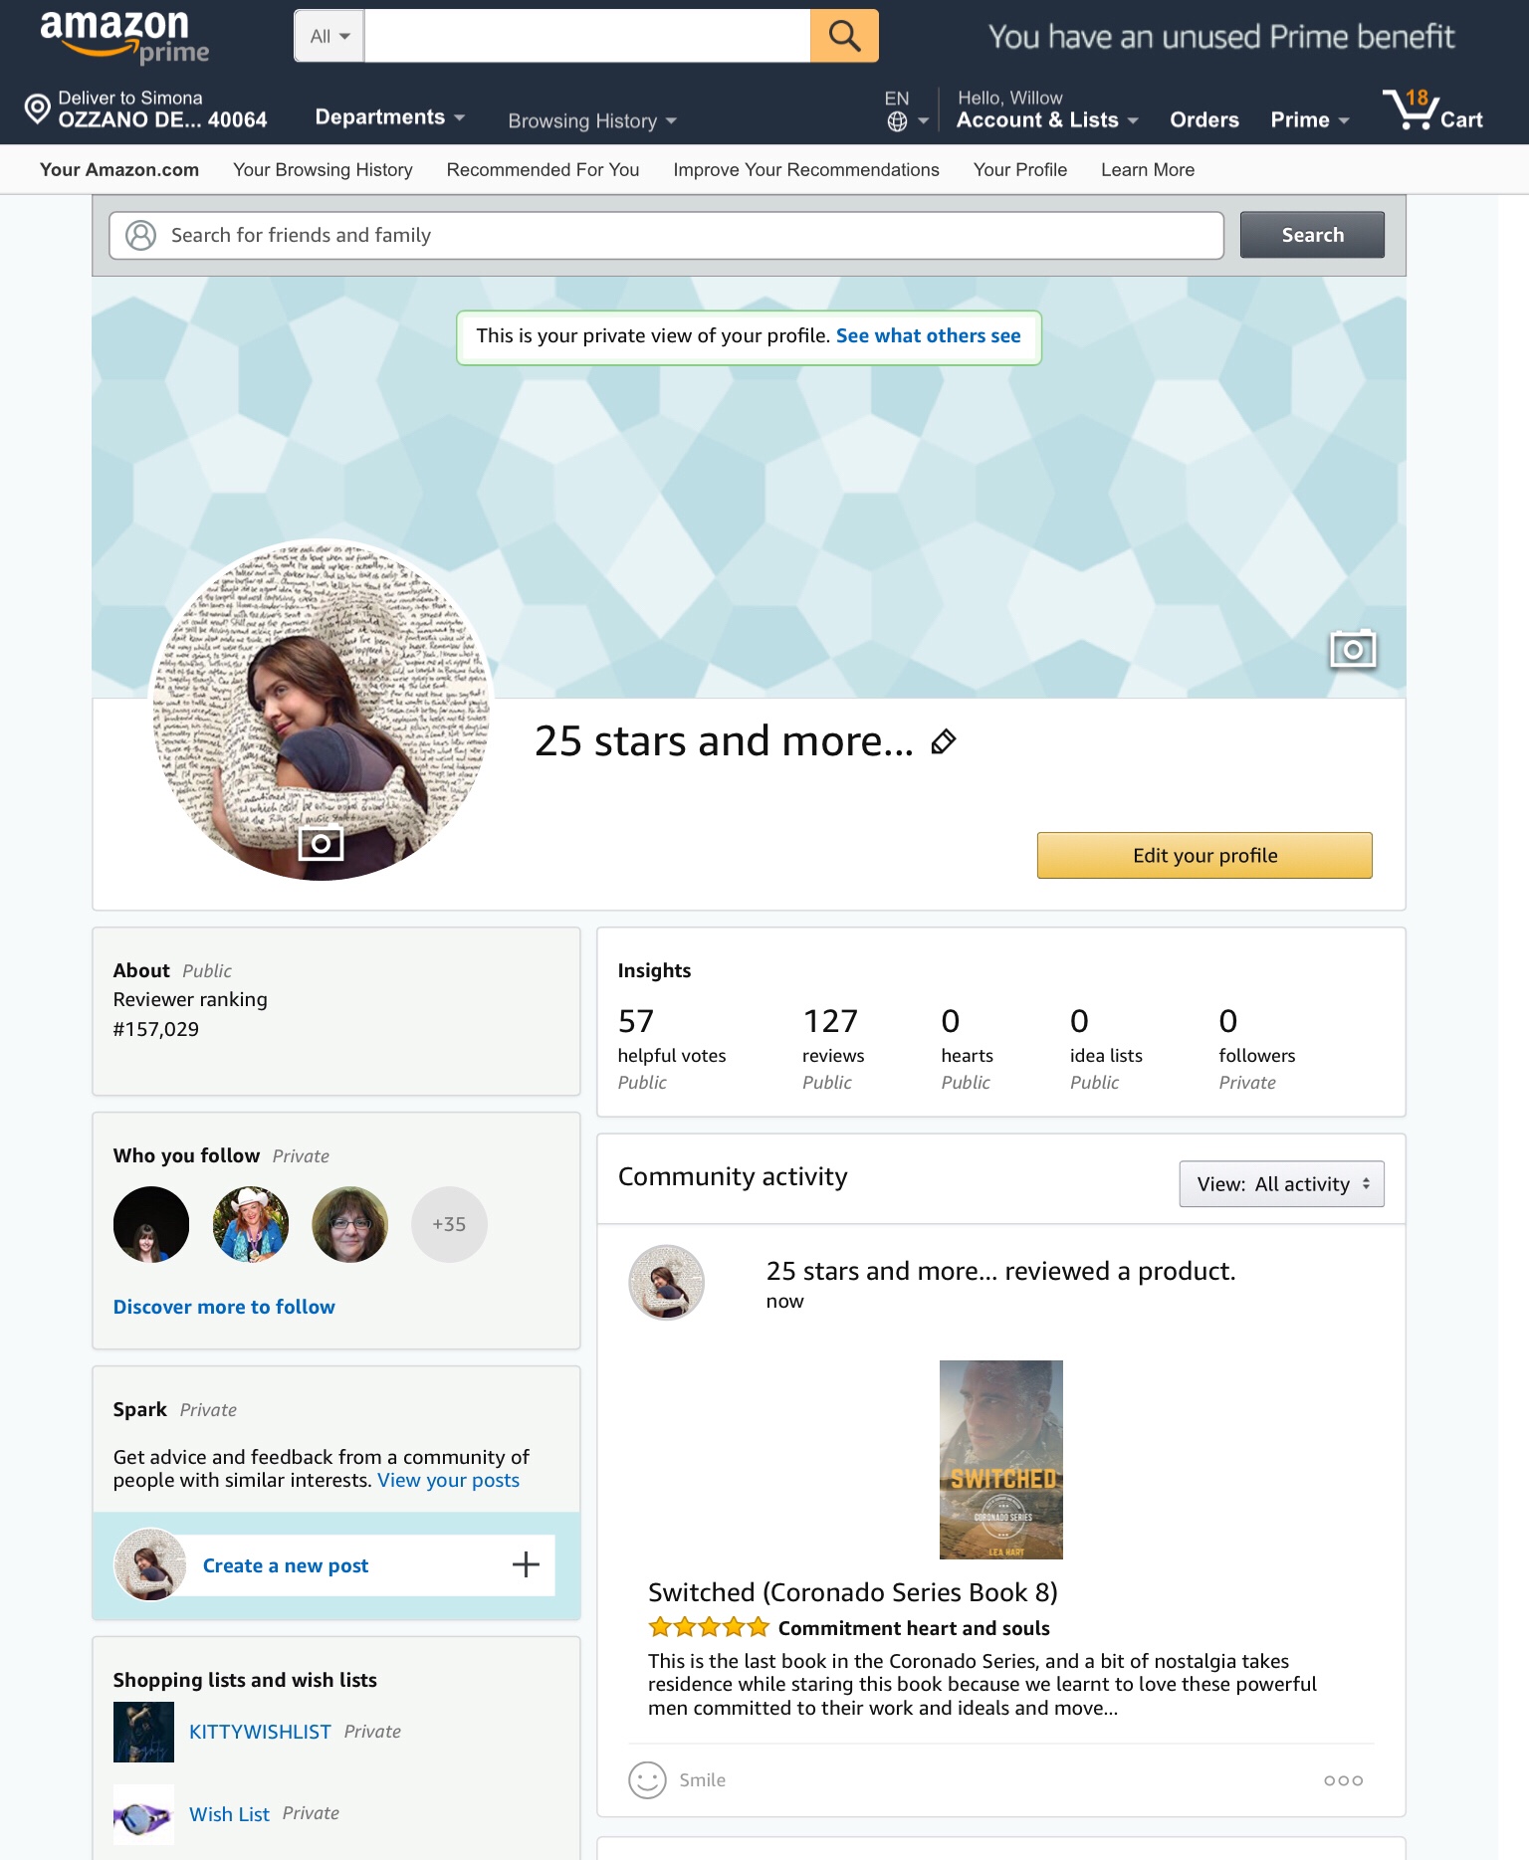The height and width of the screenshot is (1860, 1529).
Task: Open the View: All activity dropdown
Action: tap(1281, 1183)
